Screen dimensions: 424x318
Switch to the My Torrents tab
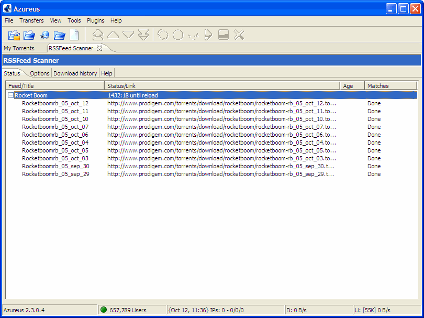[x=19, y=48]
